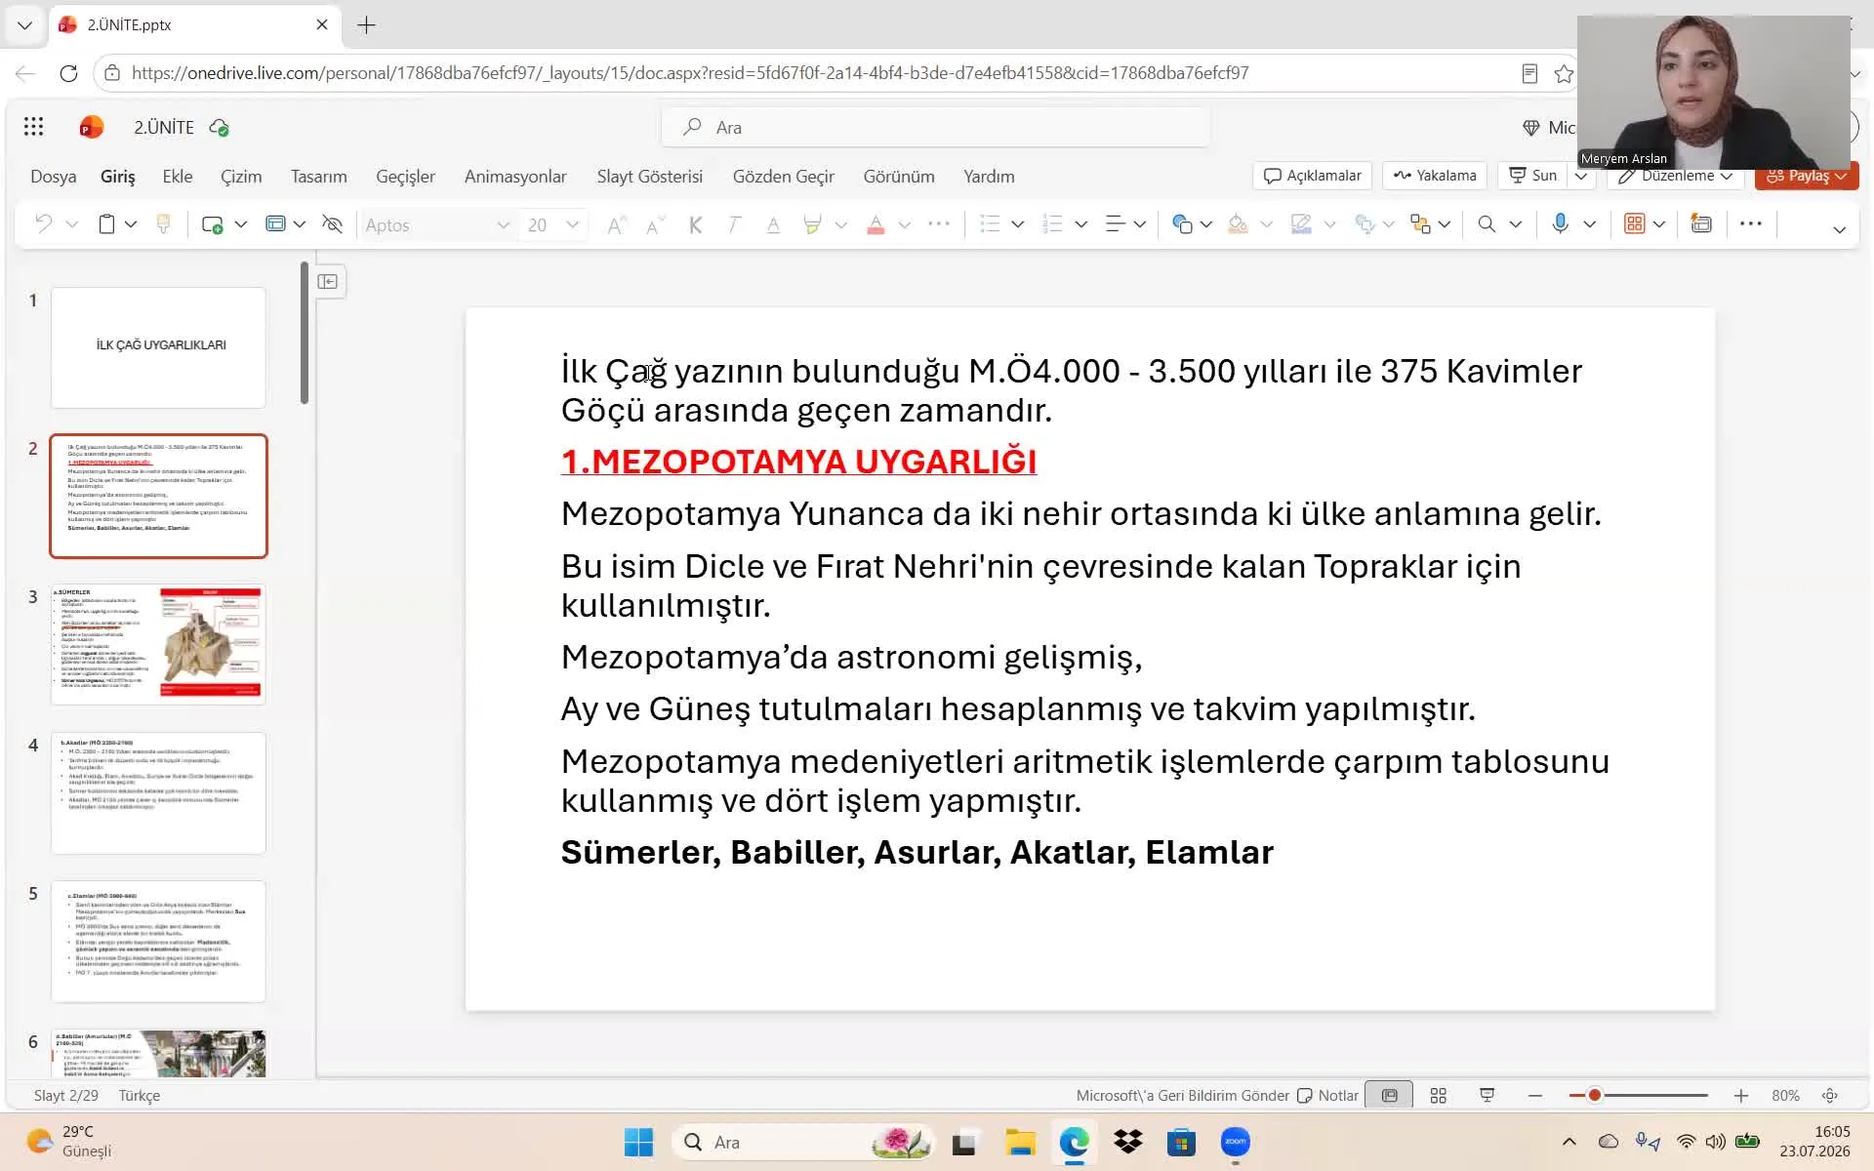Hide the slide using the crossed-eye icon
Screen dimensions: 1874x1171
pos(333,224)
